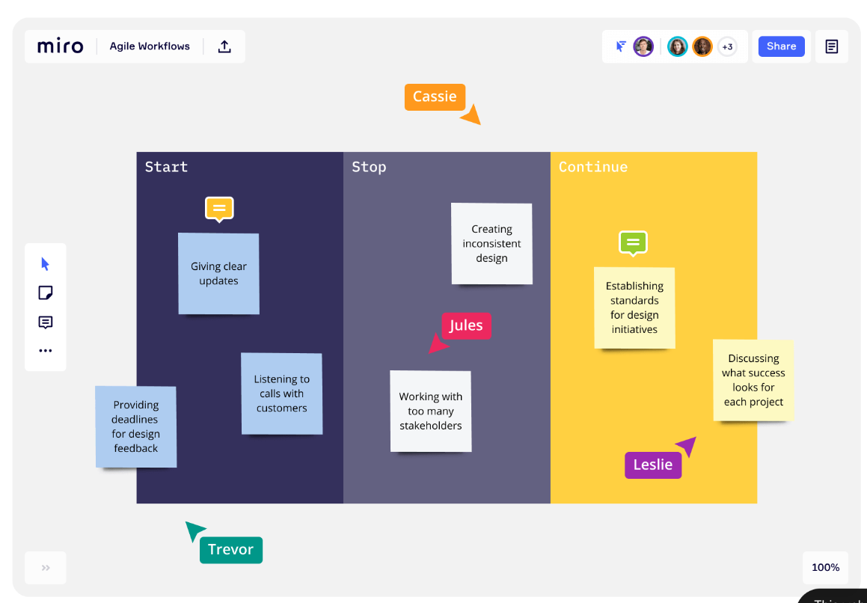
Task: Select the Creating inconsistent design sticky note
Action: [x=491, y=243]
